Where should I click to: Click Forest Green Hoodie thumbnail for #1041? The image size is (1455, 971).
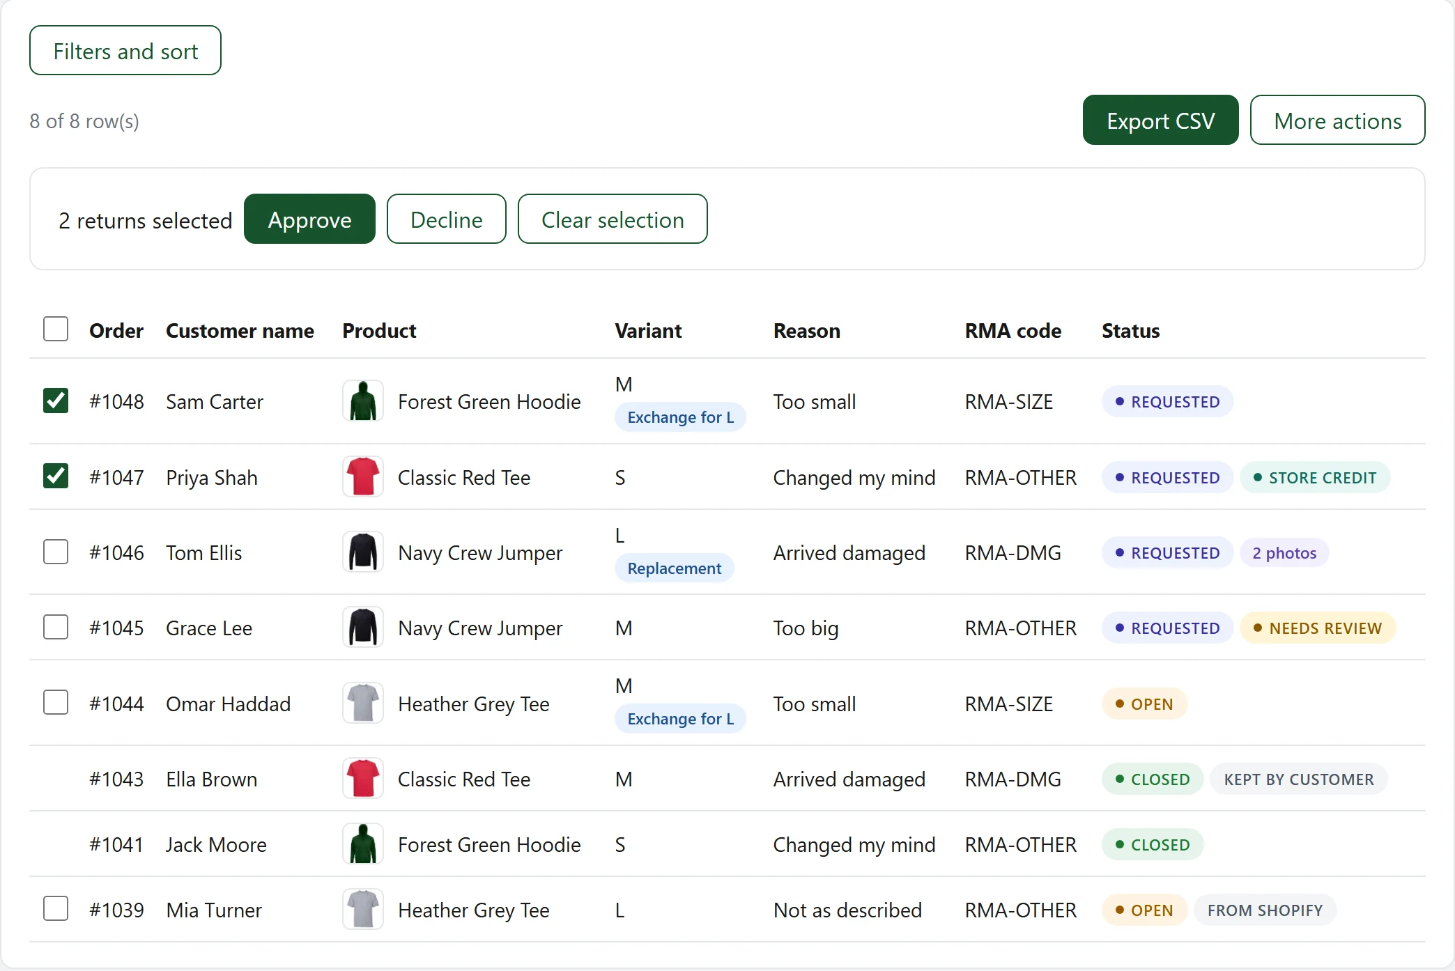[x=363, y=844]
